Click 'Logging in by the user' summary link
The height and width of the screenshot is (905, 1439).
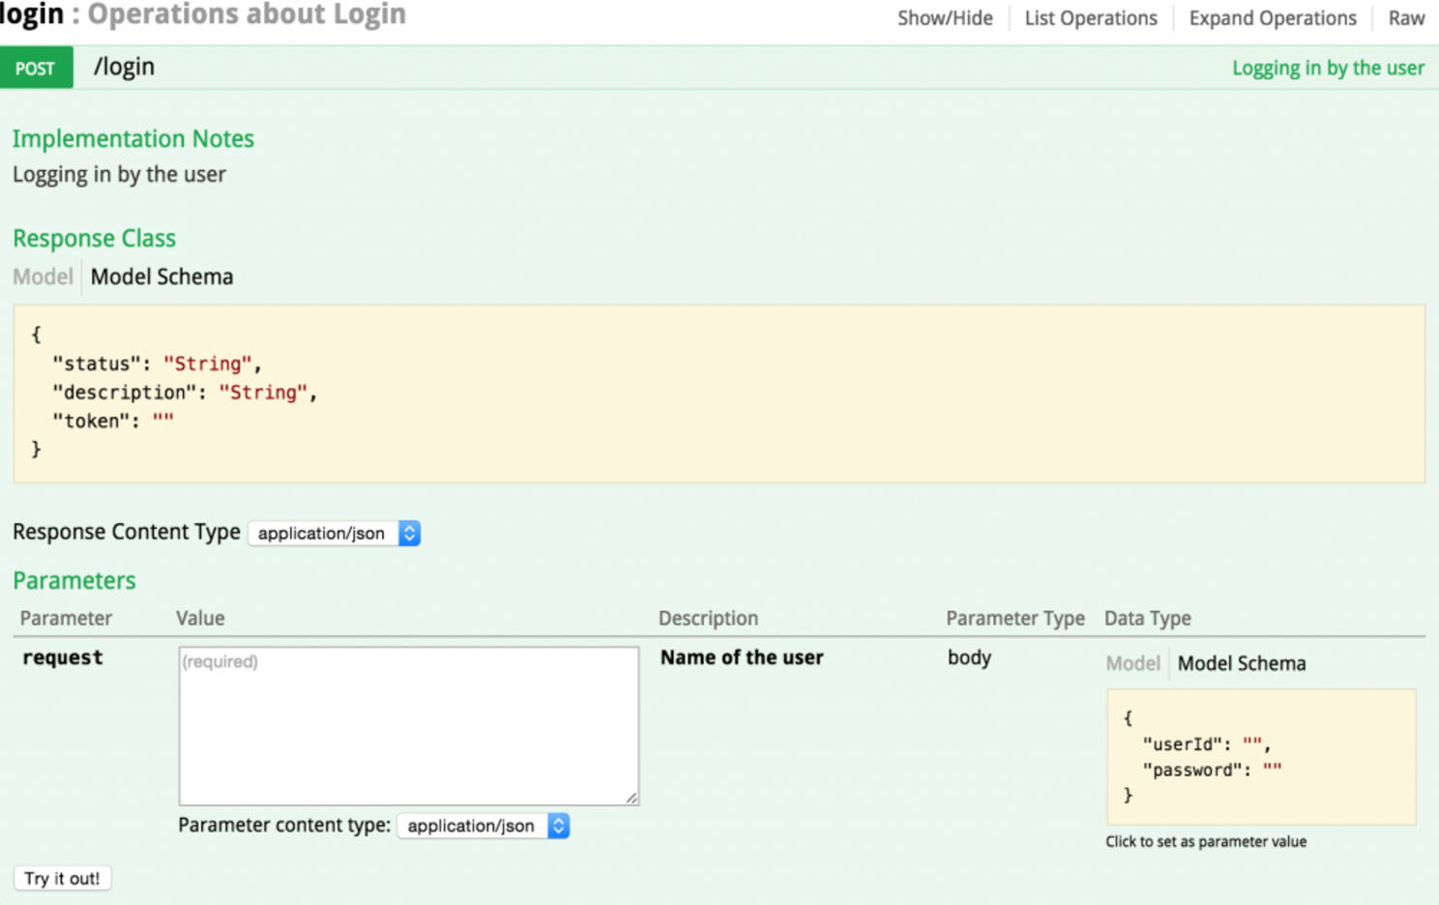1327,68
